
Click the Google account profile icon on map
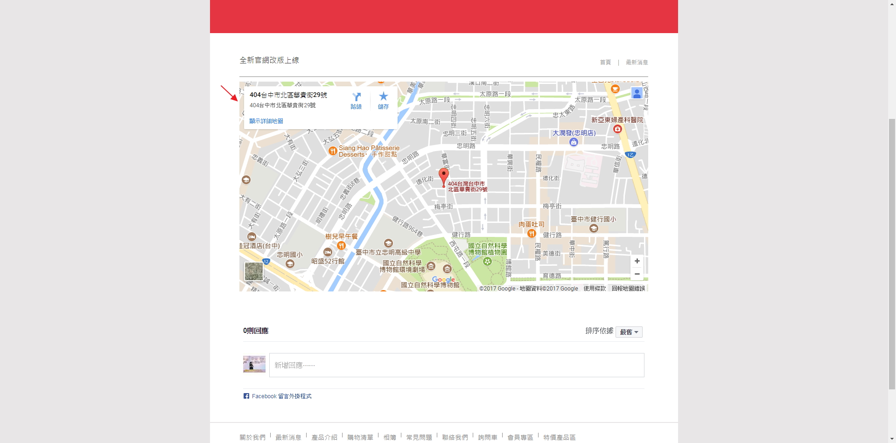pyautogui.click(x=637, y=93)
